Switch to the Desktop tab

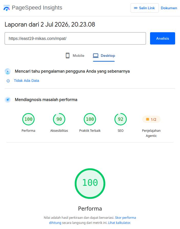pyautogui.click(x=104, y=56)
